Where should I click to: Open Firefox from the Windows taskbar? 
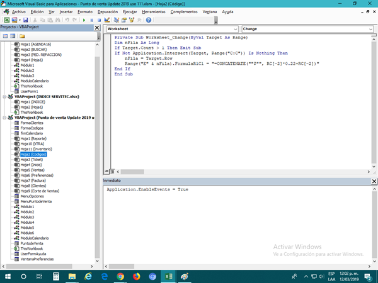tap(136, 276)
